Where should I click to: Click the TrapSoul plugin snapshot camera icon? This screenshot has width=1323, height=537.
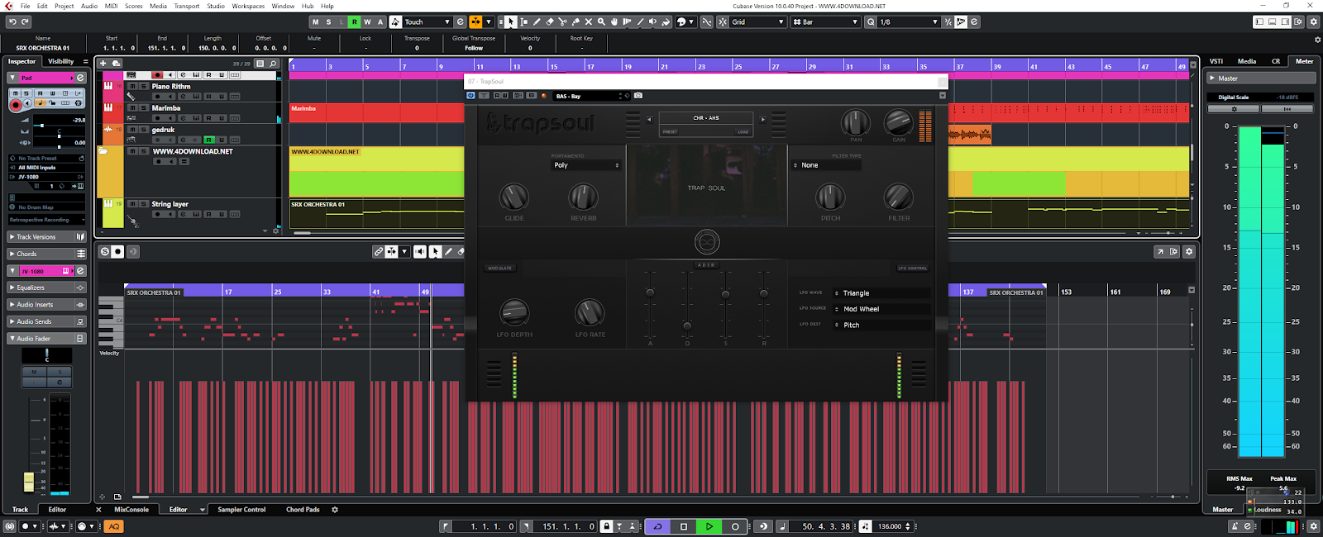638,96
